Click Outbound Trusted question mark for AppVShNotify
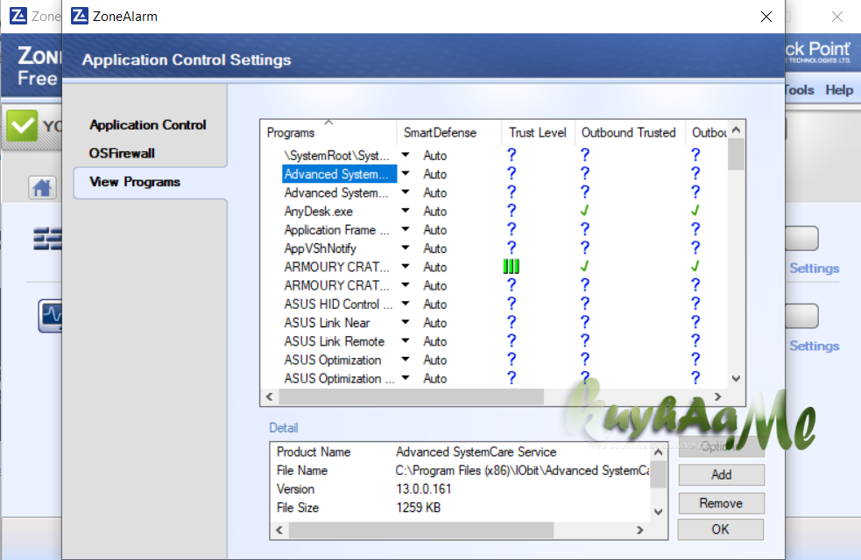The width and height of the screenshot is (861, 560). coord(585,248)
